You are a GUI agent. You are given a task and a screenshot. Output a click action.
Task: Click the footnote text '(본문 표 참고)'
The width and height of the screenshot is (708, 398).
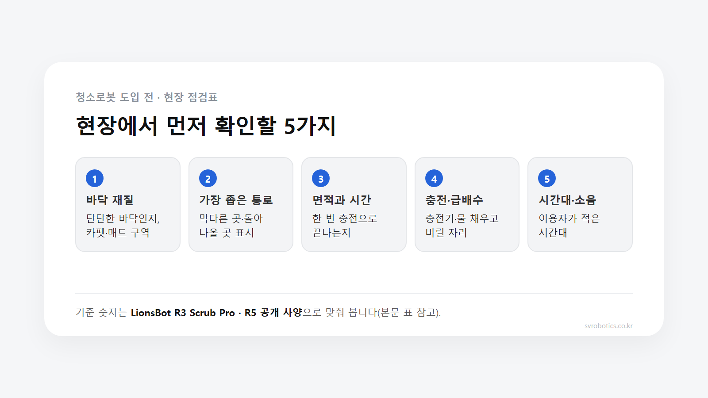click(409, 313)
